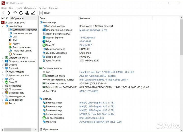Go back with the left arrow toolbar icon

pyautogui.click(x=4, y=13)
